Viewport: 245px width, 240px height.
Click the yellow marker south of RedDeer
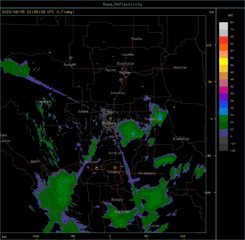pyautogui.click(x=121, y=80)
